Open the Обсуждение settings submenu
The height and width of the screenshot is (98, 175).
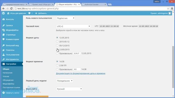pyautogui.click(x=8, y=80)
